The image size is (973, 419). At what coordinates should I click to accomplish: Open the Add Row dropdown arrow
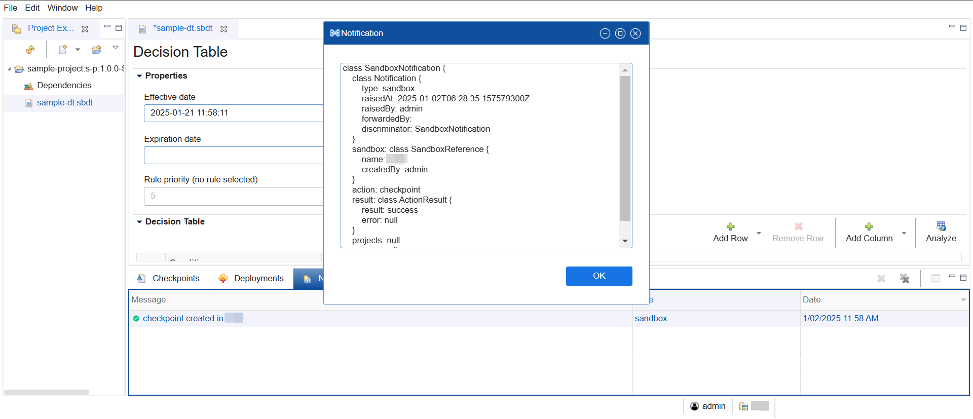pos(759,233)
